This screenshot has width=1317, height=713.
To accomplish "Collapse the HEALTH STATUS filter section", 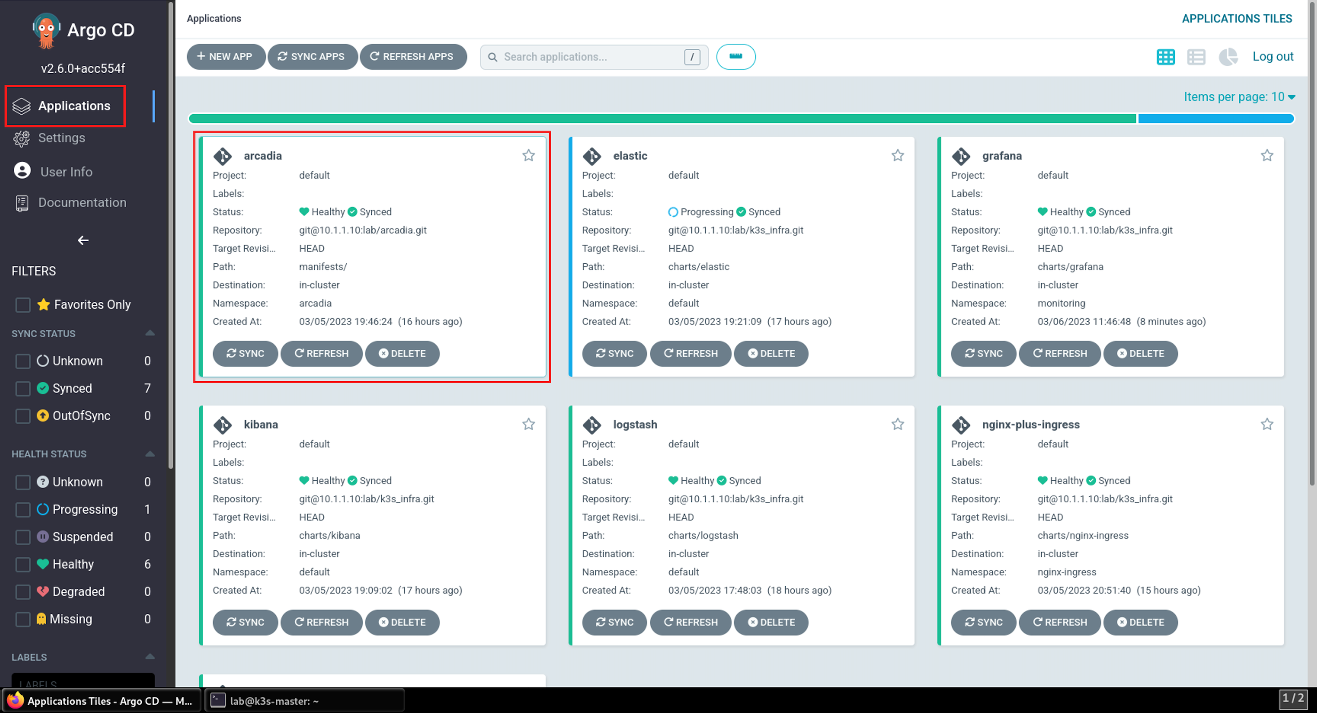I will pos(150,453).
